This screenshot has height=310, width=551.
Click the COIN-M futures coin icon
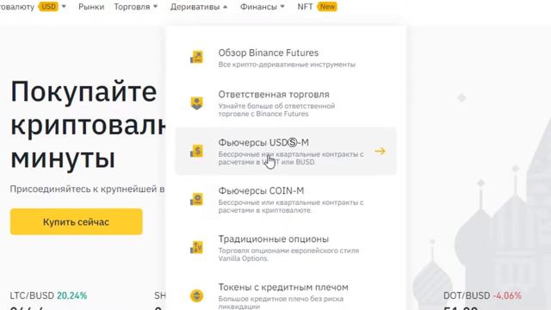pyautogui.click(x=197, y=199)
